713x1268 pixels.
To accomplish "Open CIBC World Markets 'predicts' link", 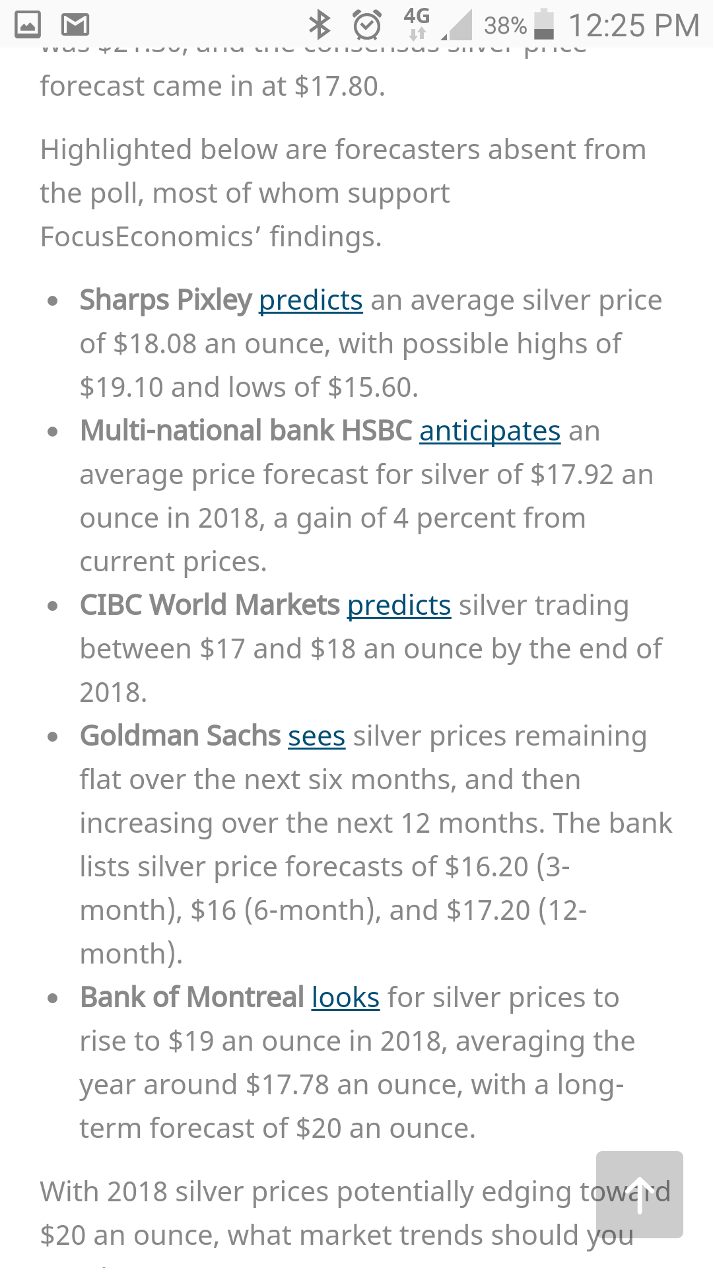I will [x=399, y=606].
